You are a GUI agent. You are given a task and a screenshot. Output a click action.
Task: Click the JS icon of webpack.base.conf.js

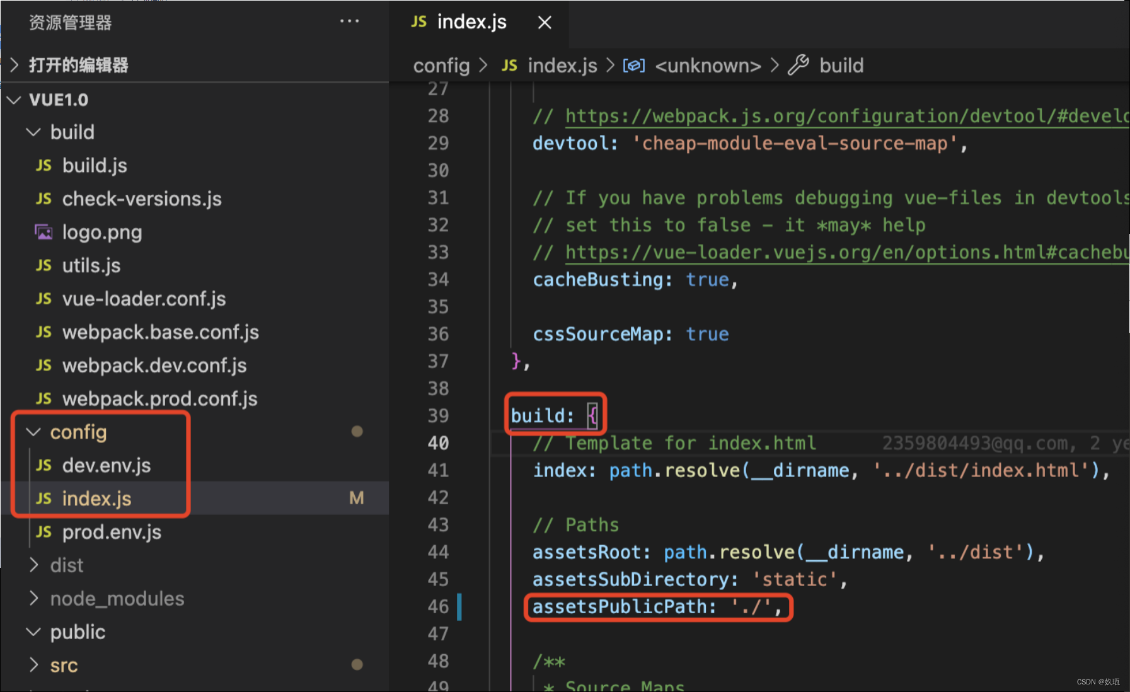click(x=43, y=333)
